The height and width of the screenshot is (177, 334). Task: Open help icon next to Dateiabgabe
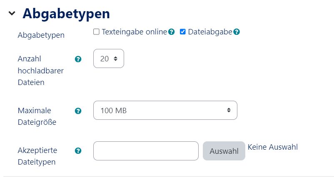237,32
